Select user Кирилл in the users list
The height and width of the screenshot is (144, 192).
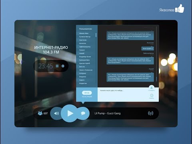pos(82,80)
